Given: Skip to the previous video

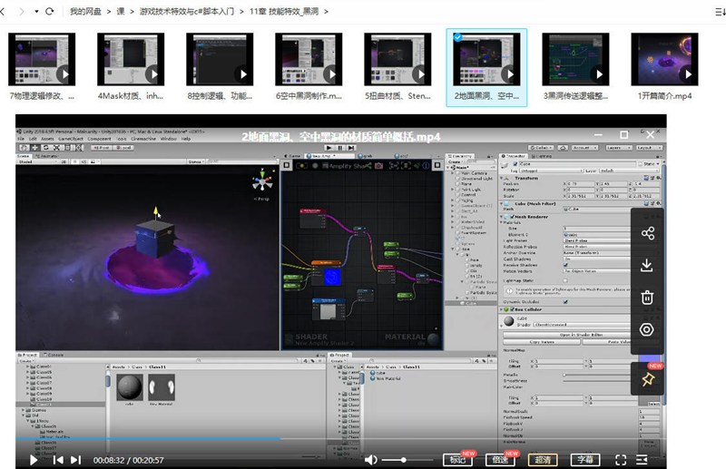Looking at the screenshot, I should click(57, 460).
